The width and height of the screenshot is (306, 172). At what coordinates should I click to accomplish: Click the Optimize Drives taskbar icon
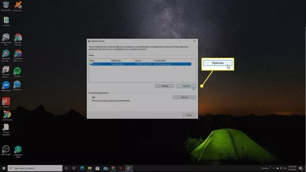click(x=128, y=168)
